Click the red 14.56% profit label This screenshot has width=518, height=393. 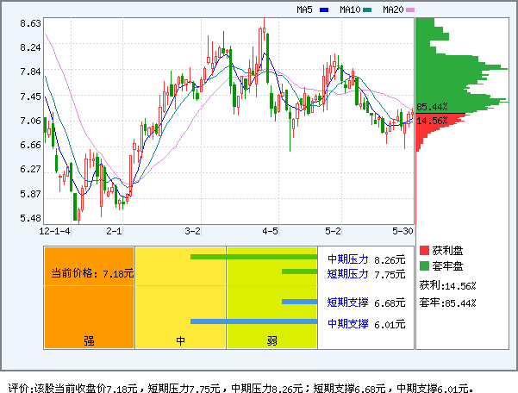tap(432, 121)
